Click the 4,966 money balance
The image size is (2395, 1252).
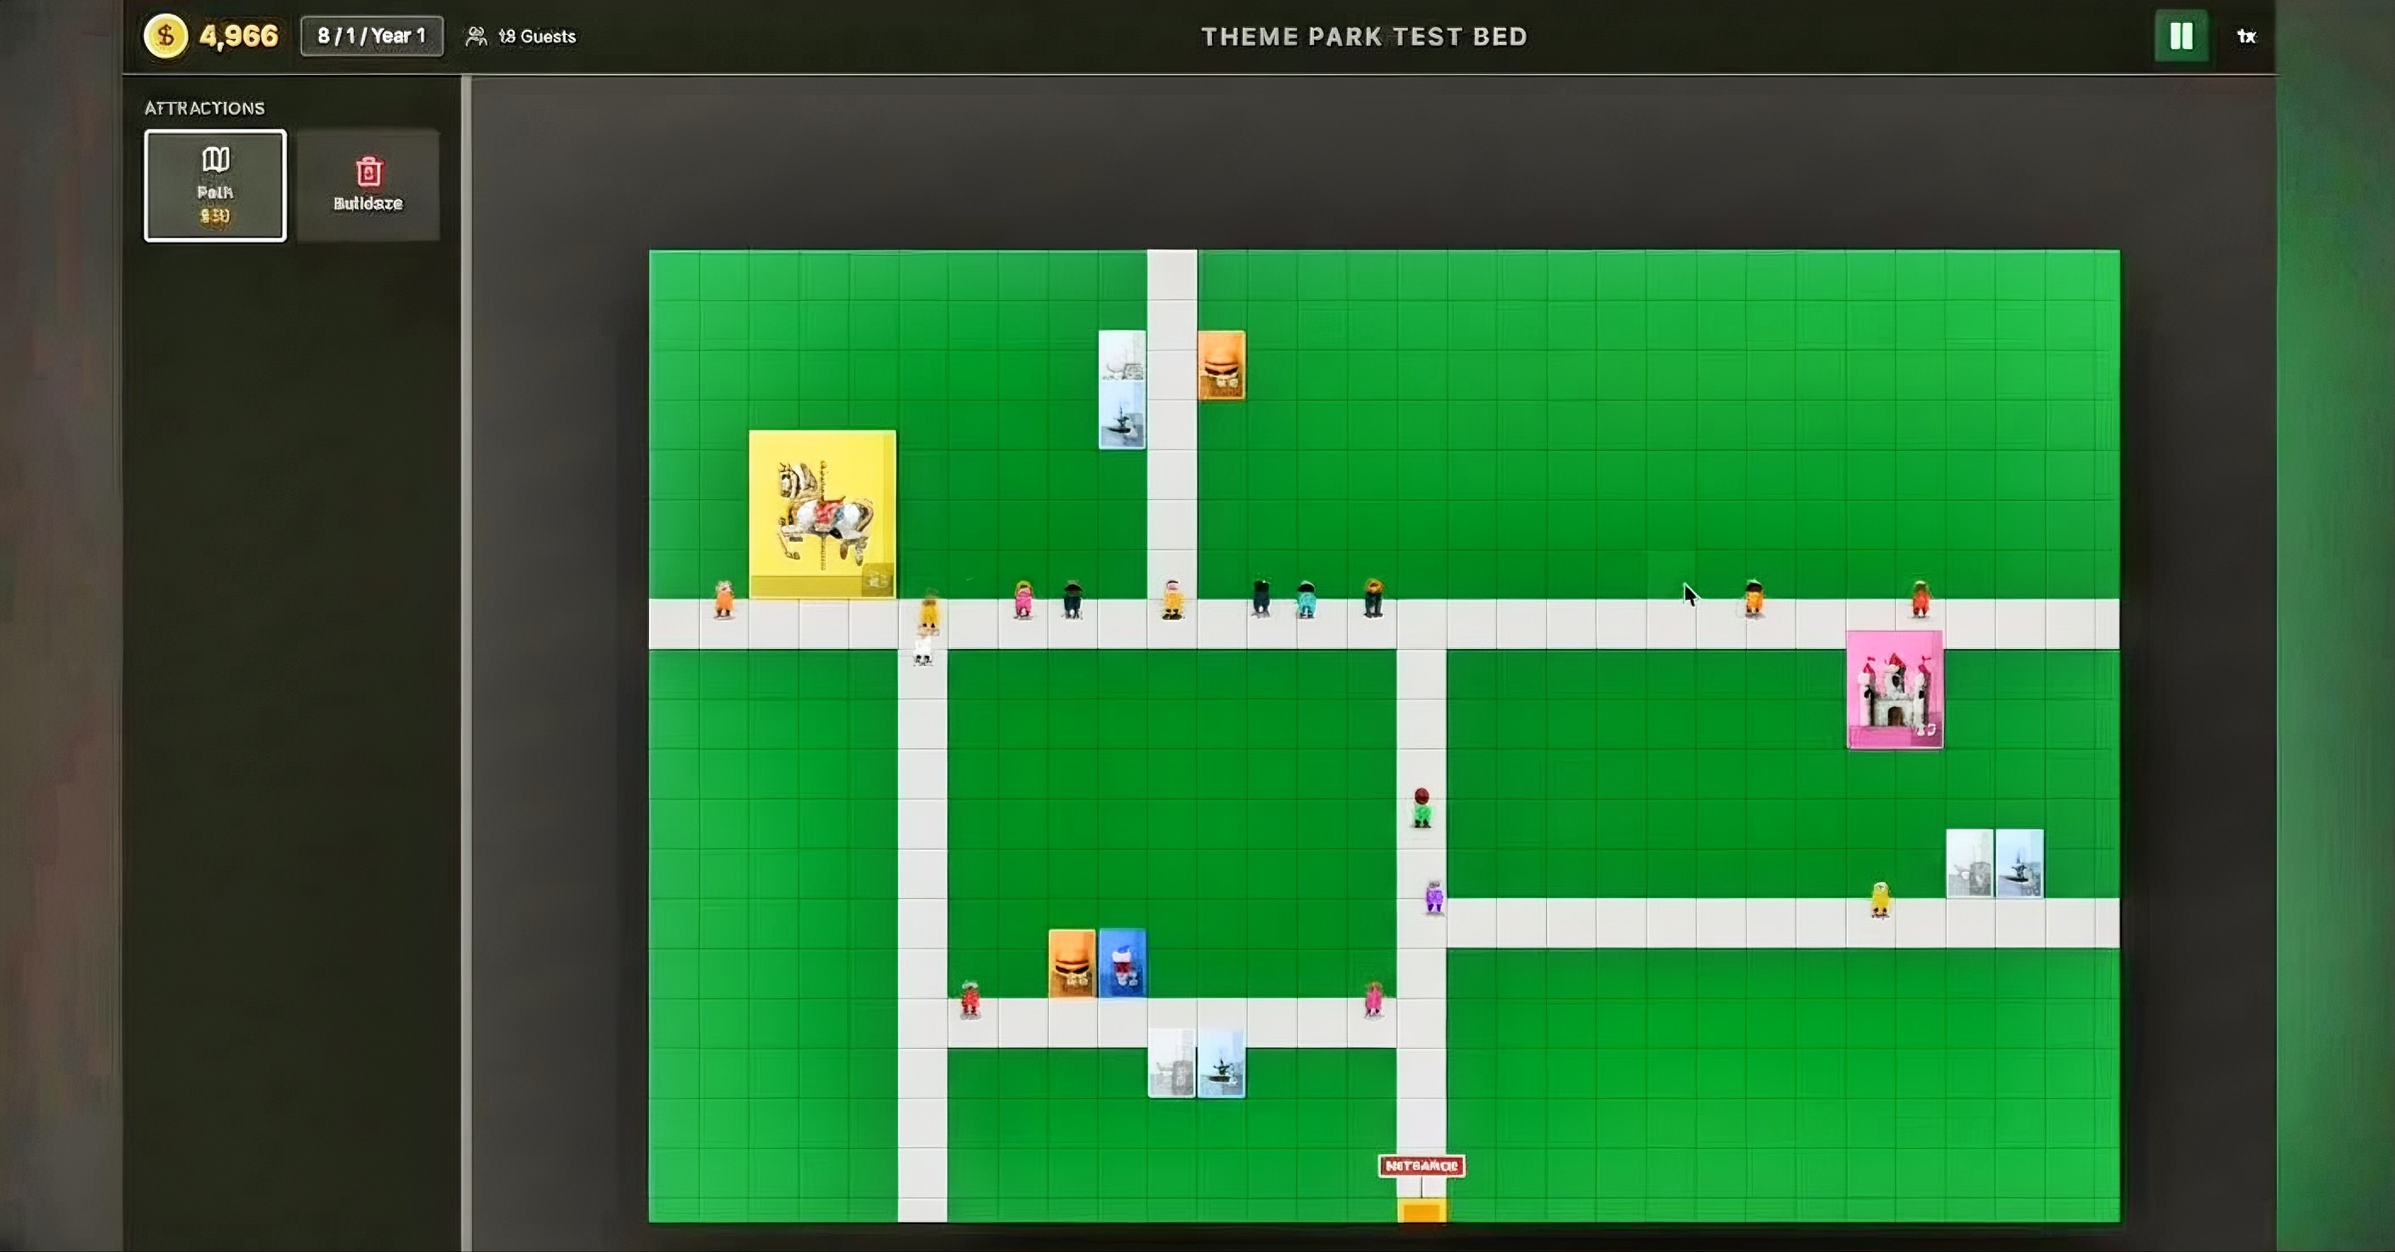click(239, 37)
